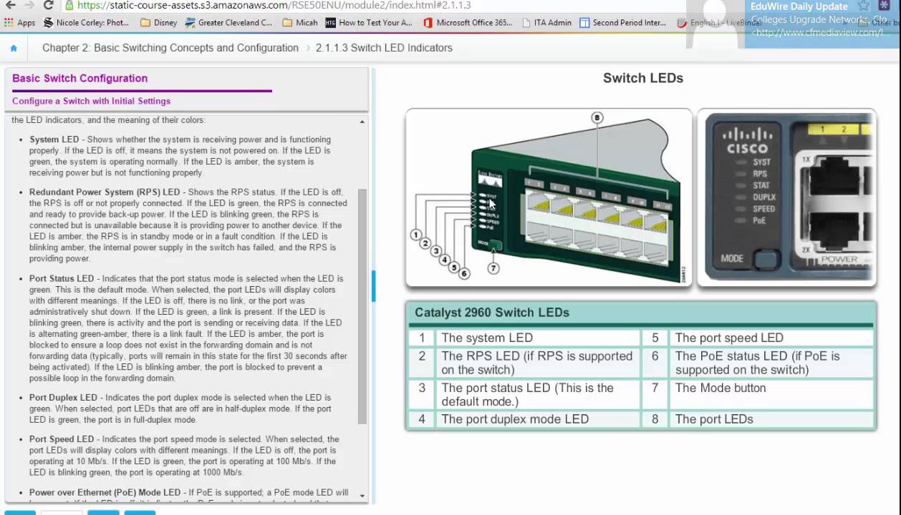Open the Disney bookmarks folder
Image resolution: width=901 pixels, height=515 pixels.
[159, 22]
